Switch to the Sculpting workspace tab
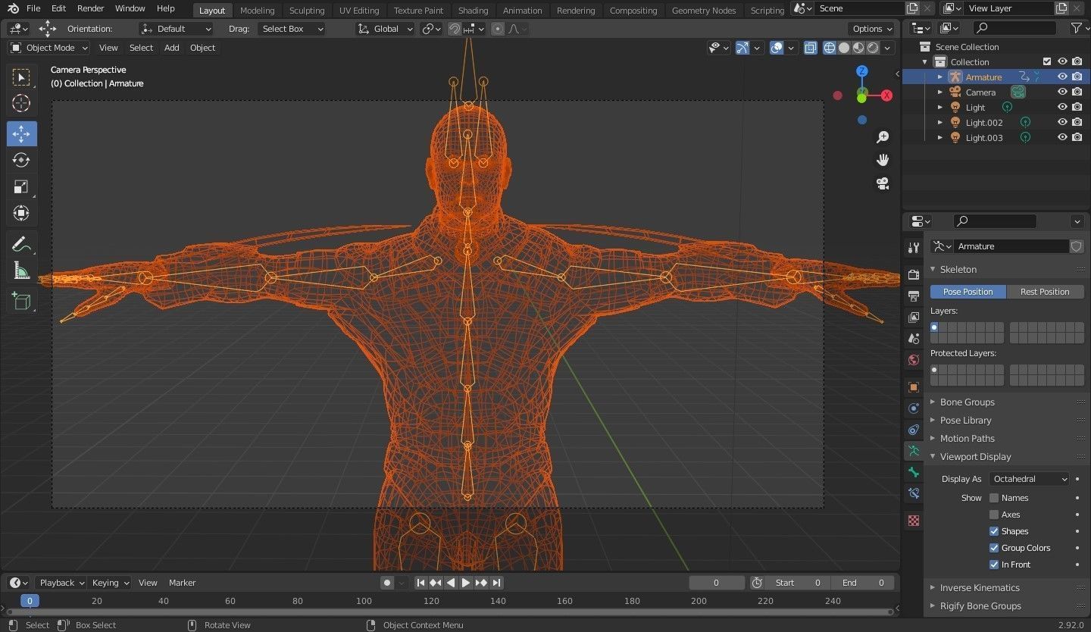This screenshot has height=632, width=1091. point(306,11)
